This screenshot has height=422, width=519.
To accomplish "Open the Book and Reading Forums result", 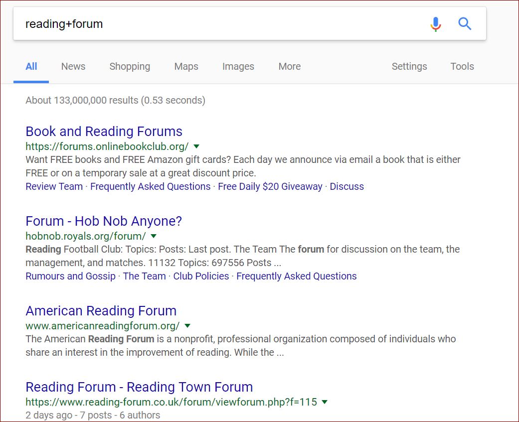I will [104, 131].
